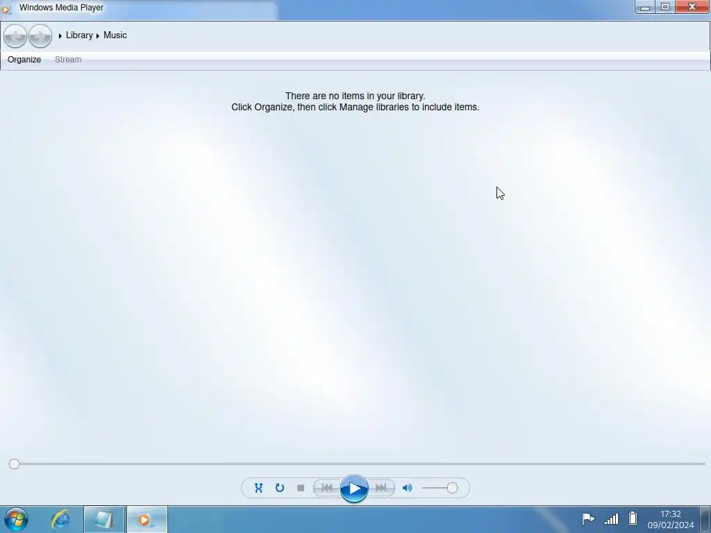Open the Stream menu
This screenshot has width=711, height=533.
pyautogui.click(x=68, y=60)
